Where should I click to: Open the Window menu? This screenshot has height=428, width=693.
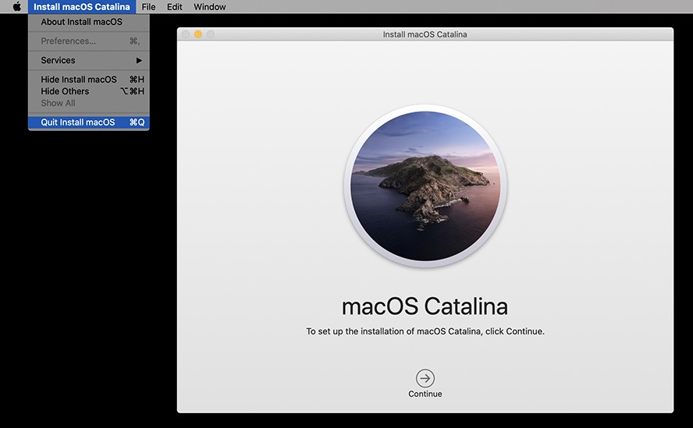(209, 6)
